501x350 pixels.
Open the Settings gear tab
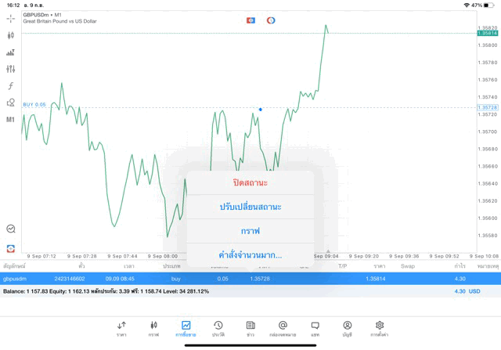point(380,328)
